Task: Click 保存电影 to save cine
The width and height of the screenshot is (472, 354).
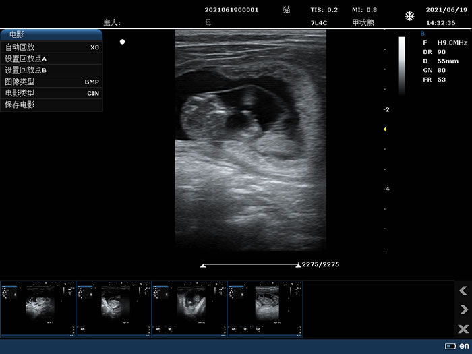Action: tap(51, 105)
